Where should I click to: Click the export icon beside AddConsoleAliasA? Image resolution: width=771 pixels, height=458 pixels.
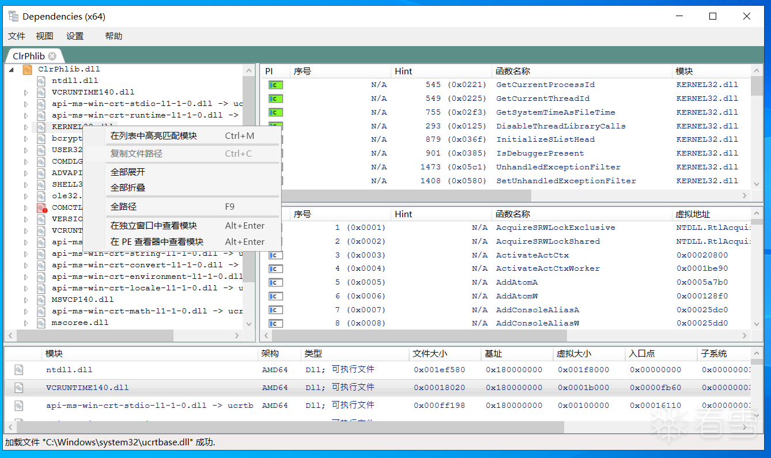point(276,310)
